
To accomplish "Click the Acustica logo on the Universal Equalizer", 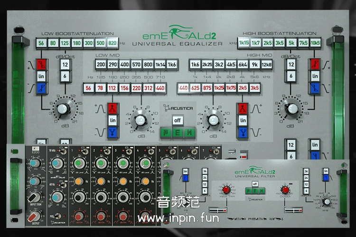I will (x=178, y=108).
